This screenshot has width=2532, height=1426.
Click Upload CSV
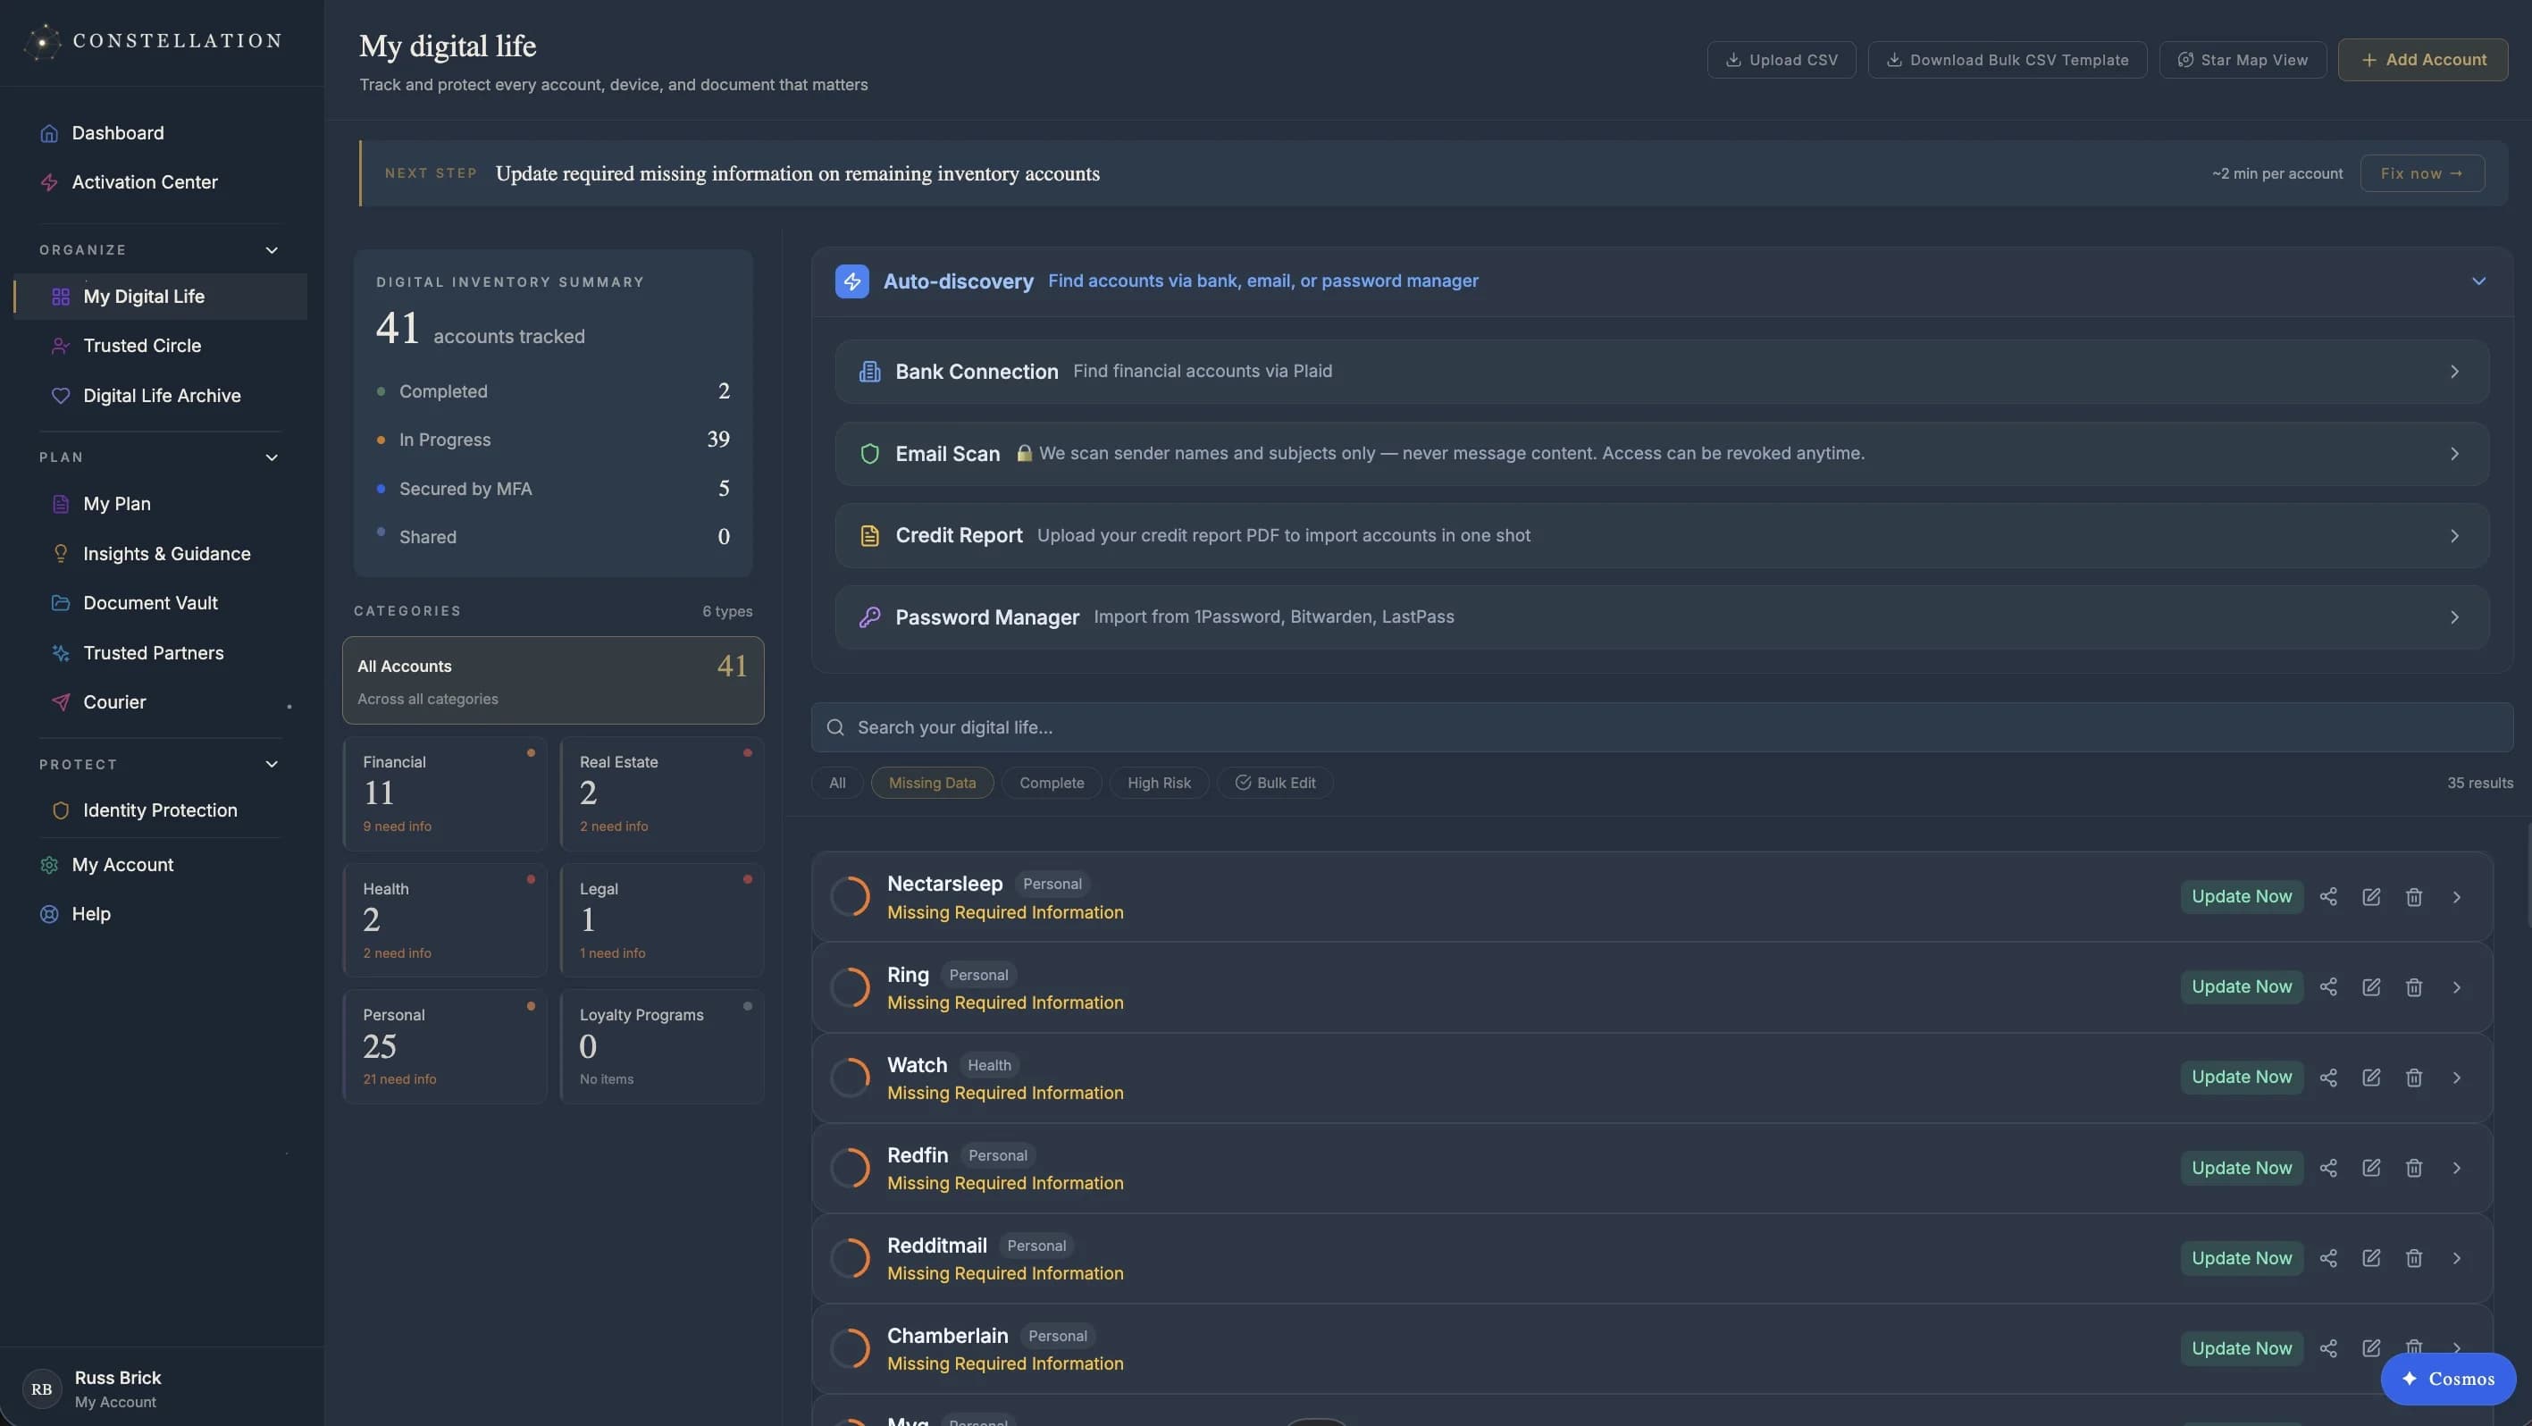[1781, 60]
